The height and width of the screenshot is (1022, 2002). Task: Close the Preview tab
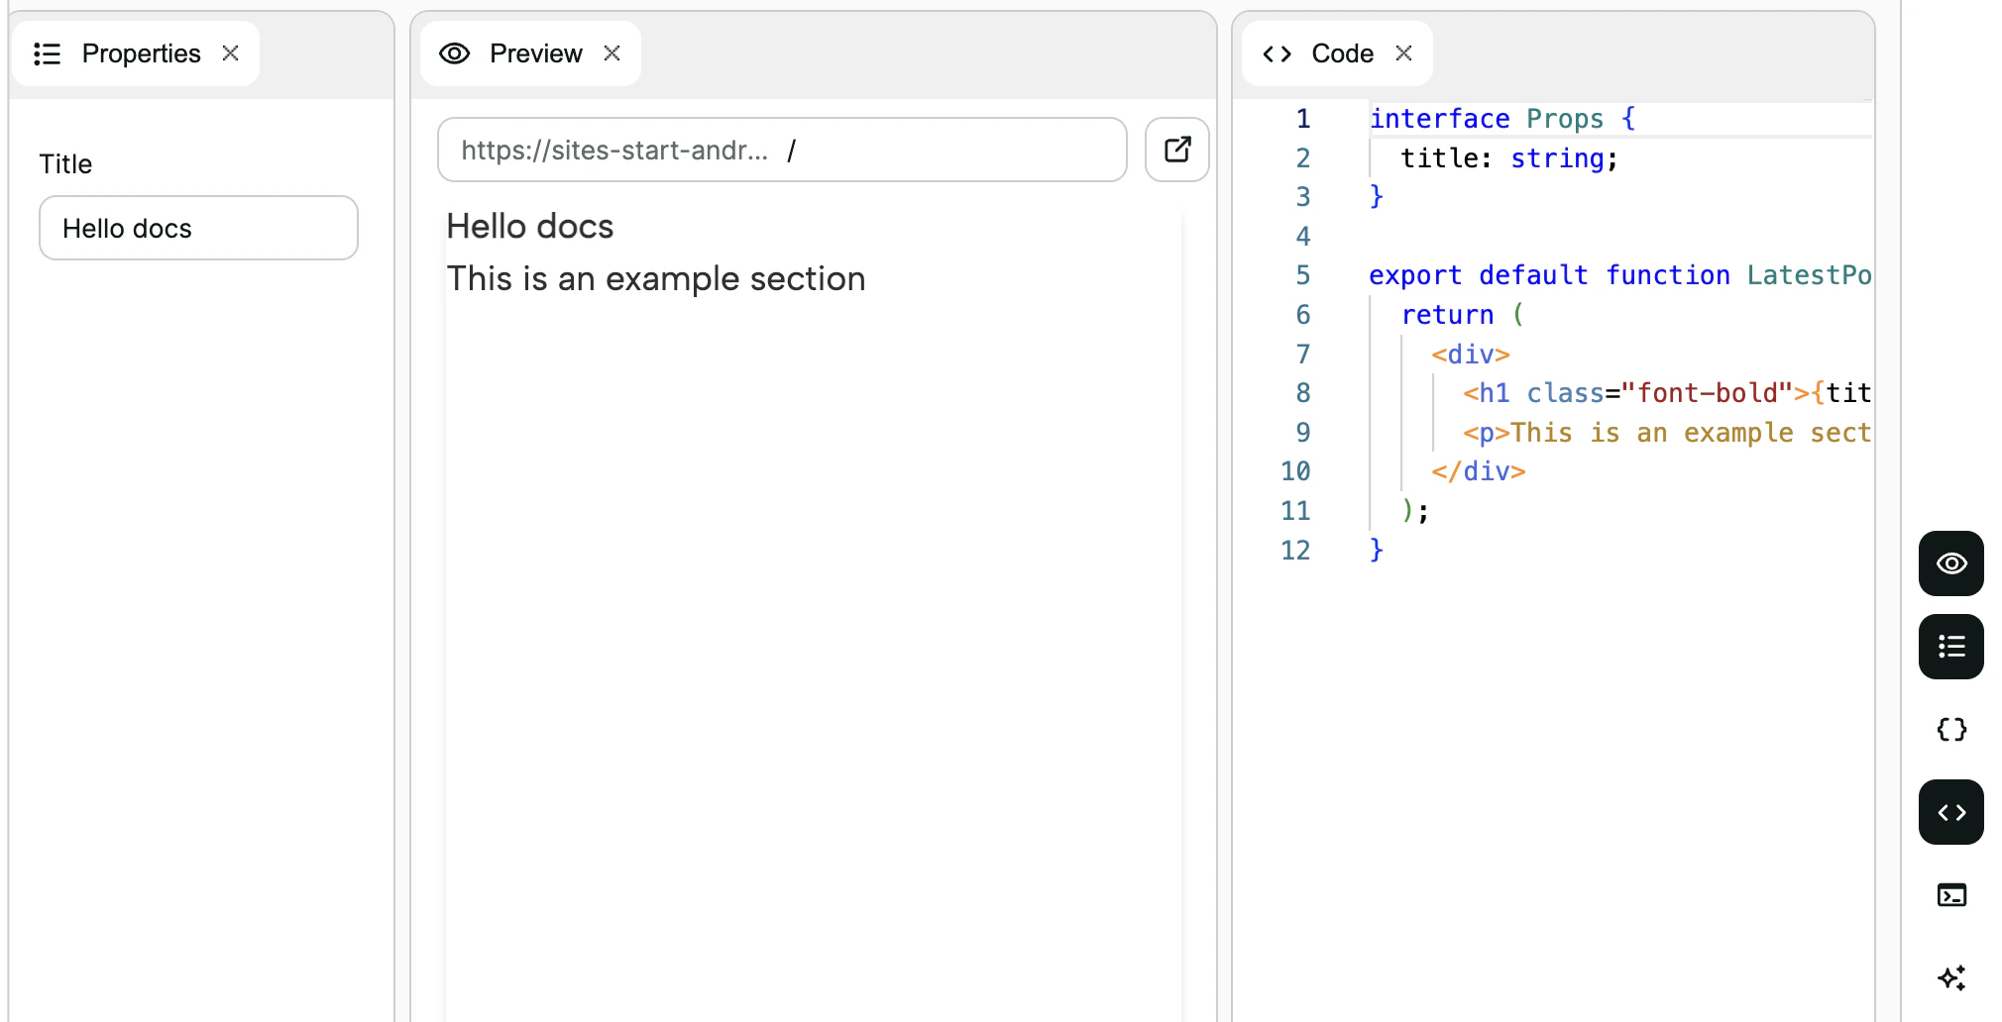[x=612, y=53]
